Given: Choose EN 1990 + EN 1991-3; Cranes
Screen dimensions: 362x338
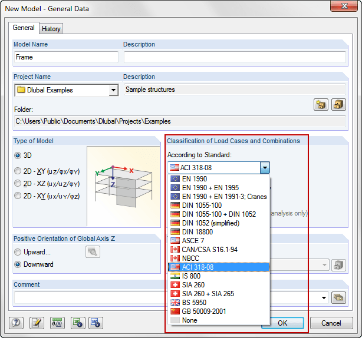Looking at the screenshot, I should pyautogui.click(x=219, y=197).
